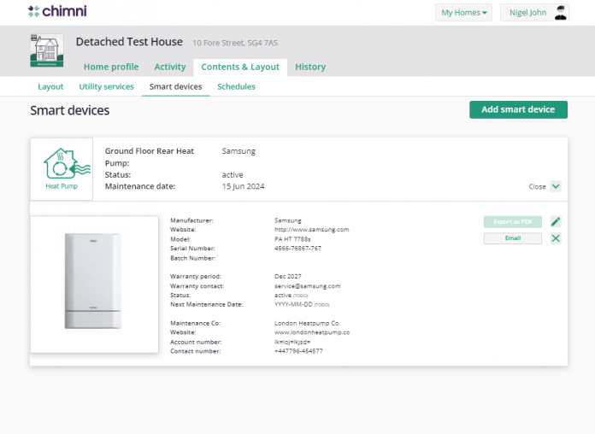Open the Utility services sub-tab
The height and width of the screenshot is (434, 595).
(x=106, y=86)
